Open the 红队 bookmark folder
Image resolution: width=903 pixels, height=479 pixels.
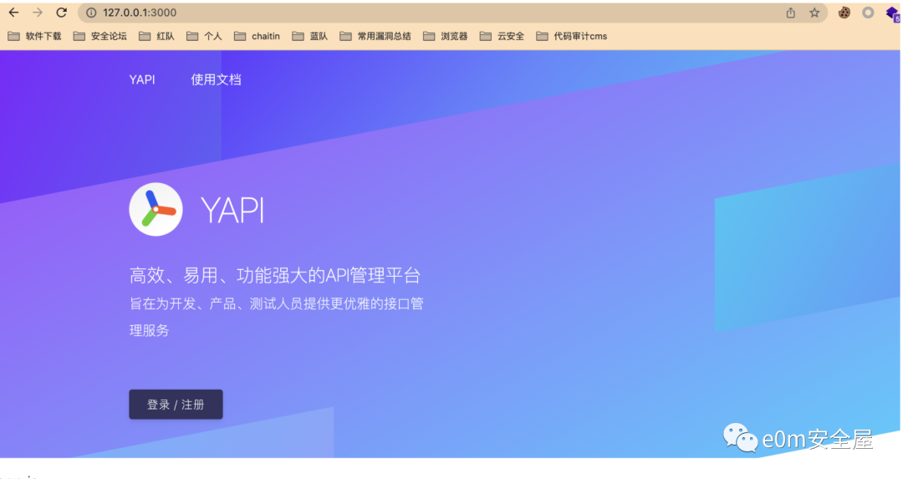tap(156, 36)
